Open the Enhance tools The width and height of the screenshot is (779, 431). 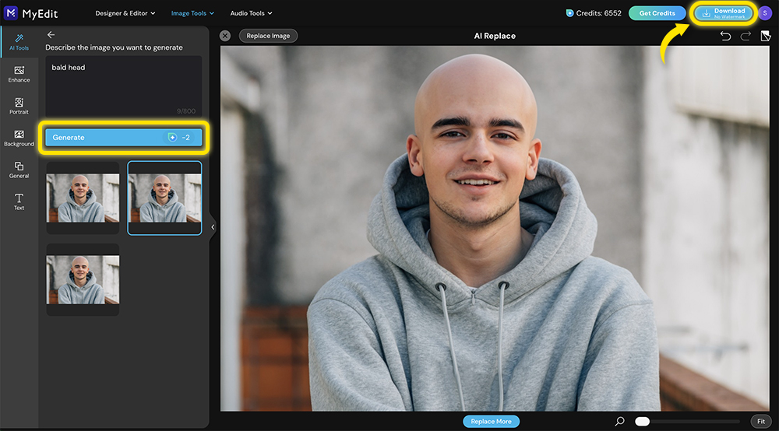[19, 75]
